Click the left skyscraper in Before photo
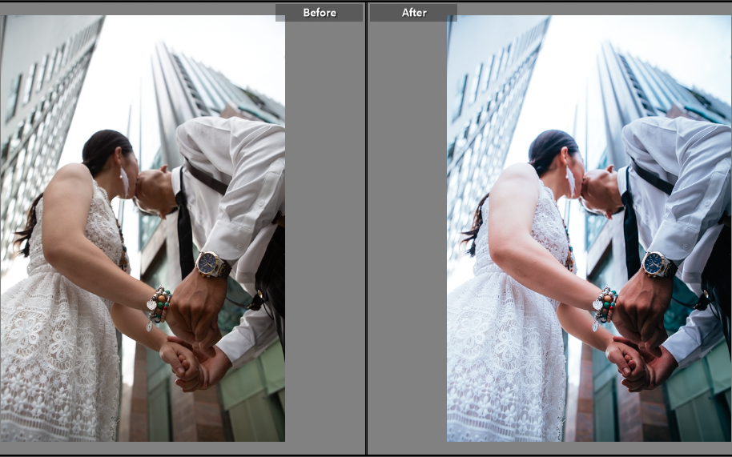This screenshot has height=457, width=732. point(36,104)
